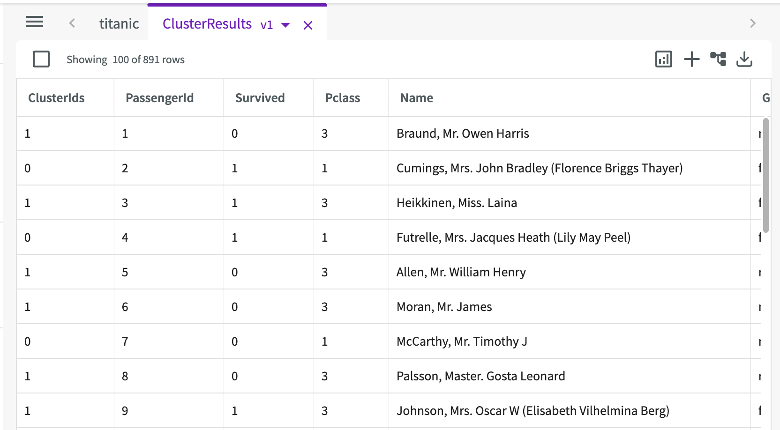The height and width of the screenshot is (430, 780).
Task: Select the 'Allen, Mr. William Henry' cell
Action: tap(570, 272)
